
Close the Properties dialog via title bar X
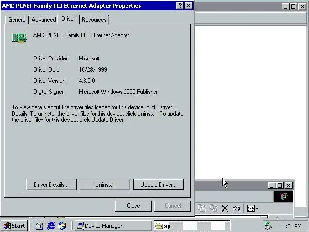click(189, 6)
